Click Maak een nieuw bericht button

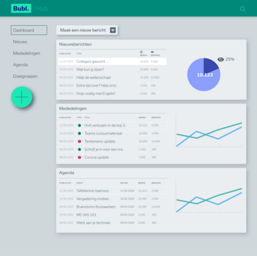(x=87, y=30)
